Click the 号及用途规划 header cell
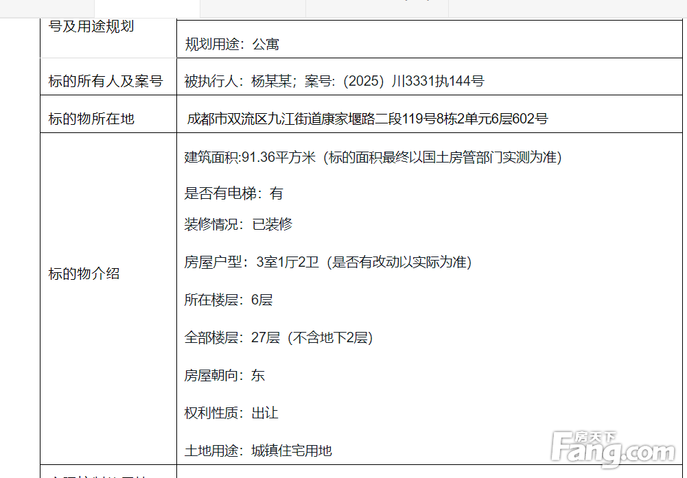Image resolution: width=687 pixels, height=478 pixels. [x=91, y=27]
